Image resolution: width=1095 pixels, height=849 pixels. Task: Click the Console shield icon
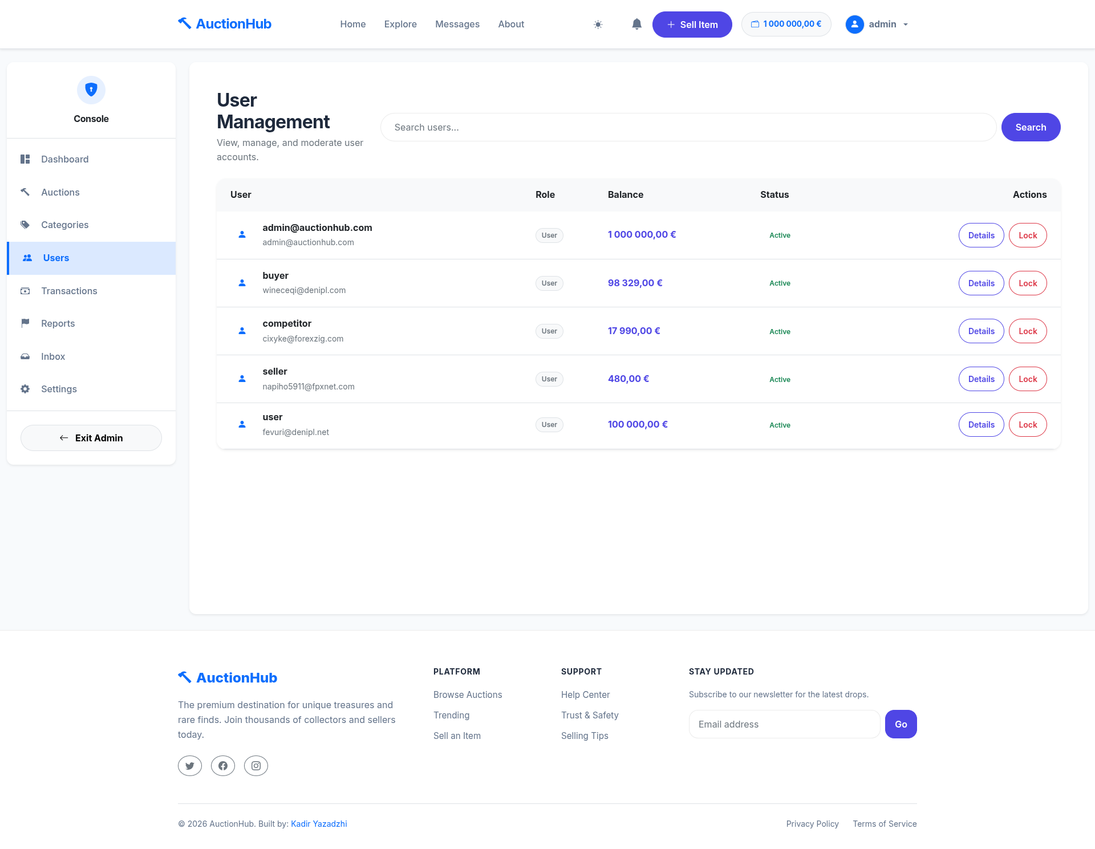(x=91, y=90)
